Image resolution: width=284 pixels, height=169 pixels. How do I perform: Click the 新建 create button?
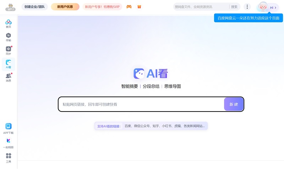[x=234, y=104]
